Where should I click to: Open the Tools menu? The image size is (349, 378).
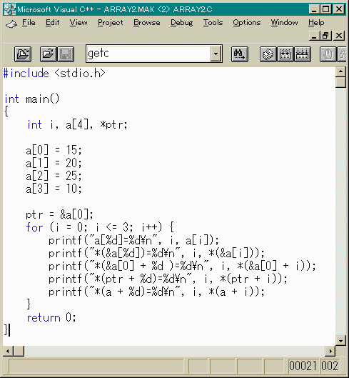(x=213, y=23)
